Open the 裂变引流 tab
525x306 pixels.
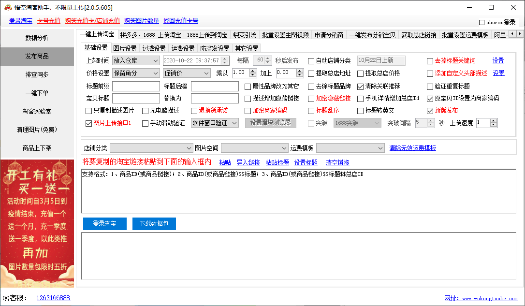click(x=245, y=35)
